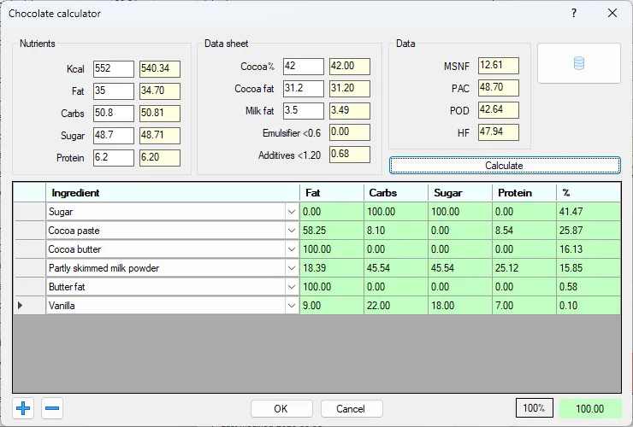This screenshot has width=633, height=427.
Task: Select the Cocoa paste percentage 25.87
Action: [x=589, y=231]
